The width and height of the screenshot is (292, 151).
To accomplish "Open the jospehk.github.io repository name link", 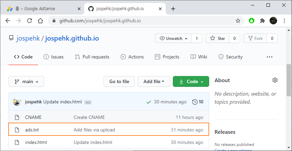I will click(72, 39).
